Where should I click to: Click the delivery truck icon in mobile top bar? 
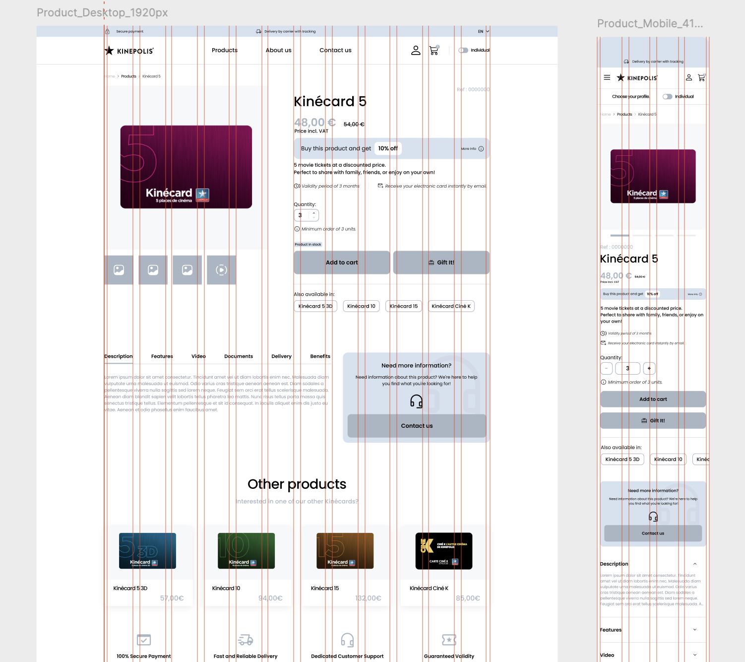pyautogui.click(x=626, y=62)
